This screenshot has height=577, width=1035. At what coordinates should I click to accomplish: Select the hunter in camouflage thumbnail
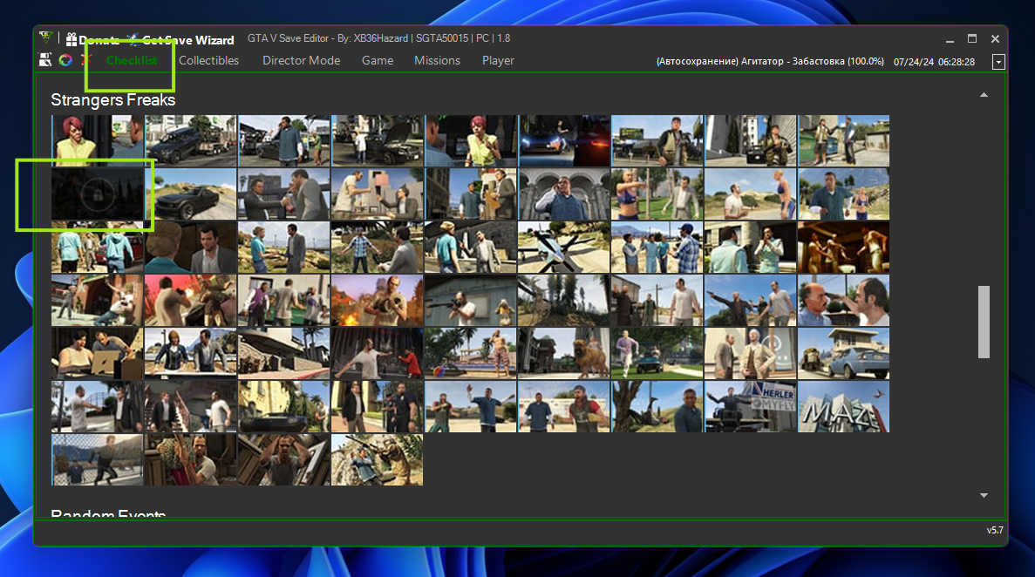[377, 459]
